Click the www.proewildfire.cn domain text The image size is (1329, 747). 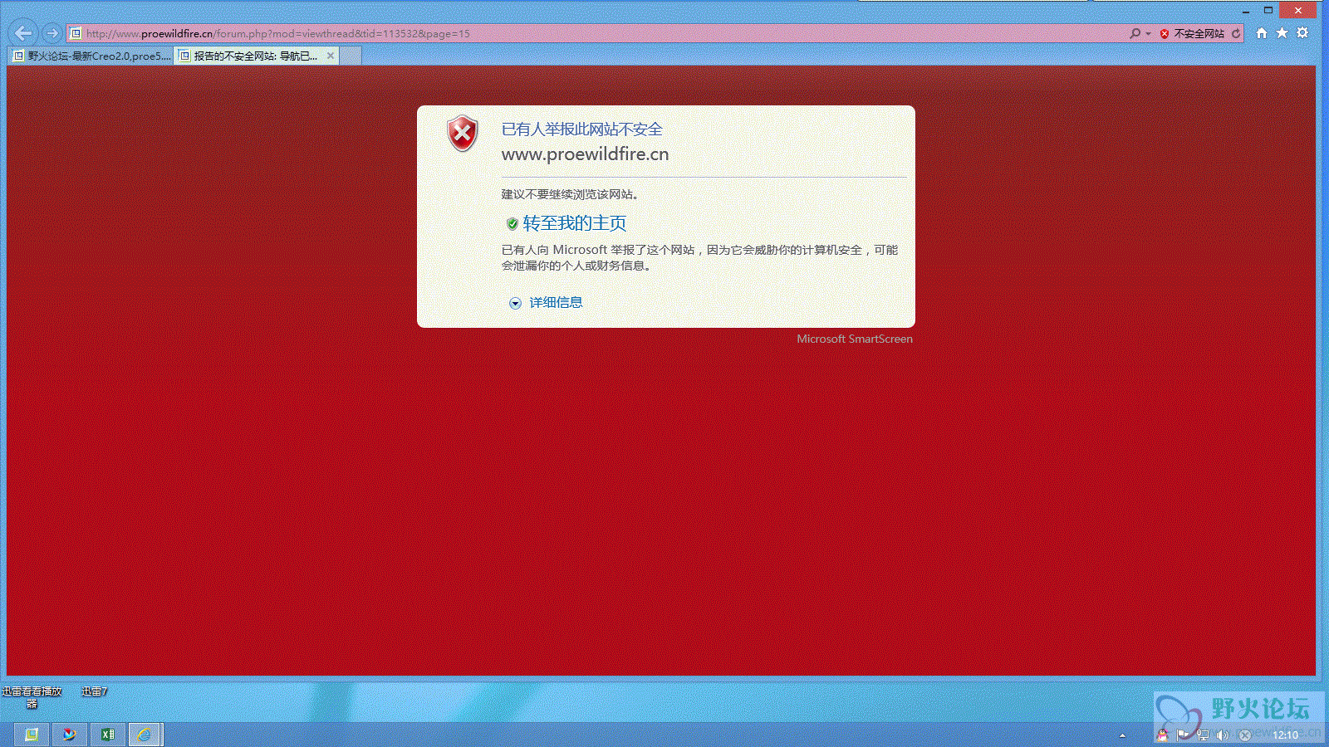585,154
